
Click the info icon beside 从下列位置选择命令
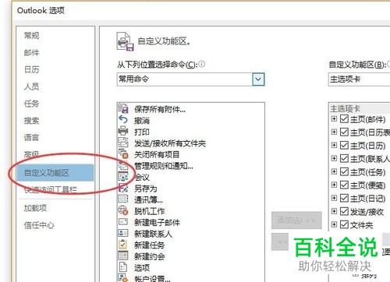[x=202, y=64]
